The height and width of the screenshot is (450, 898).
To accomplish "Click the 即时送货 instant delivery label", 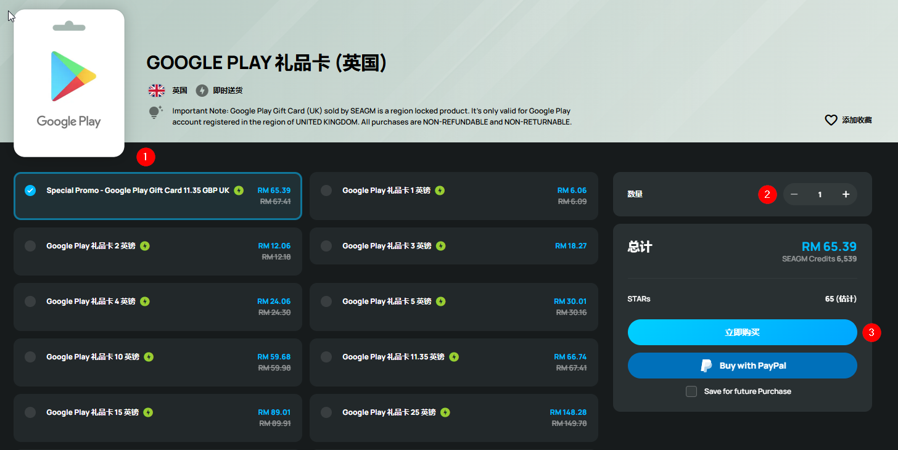I will [x=228, y=91].
